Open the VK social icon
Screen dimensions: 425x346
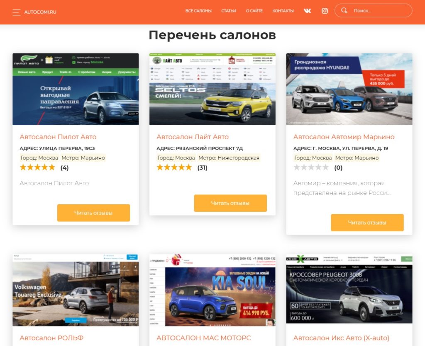(x=307, y=11)
